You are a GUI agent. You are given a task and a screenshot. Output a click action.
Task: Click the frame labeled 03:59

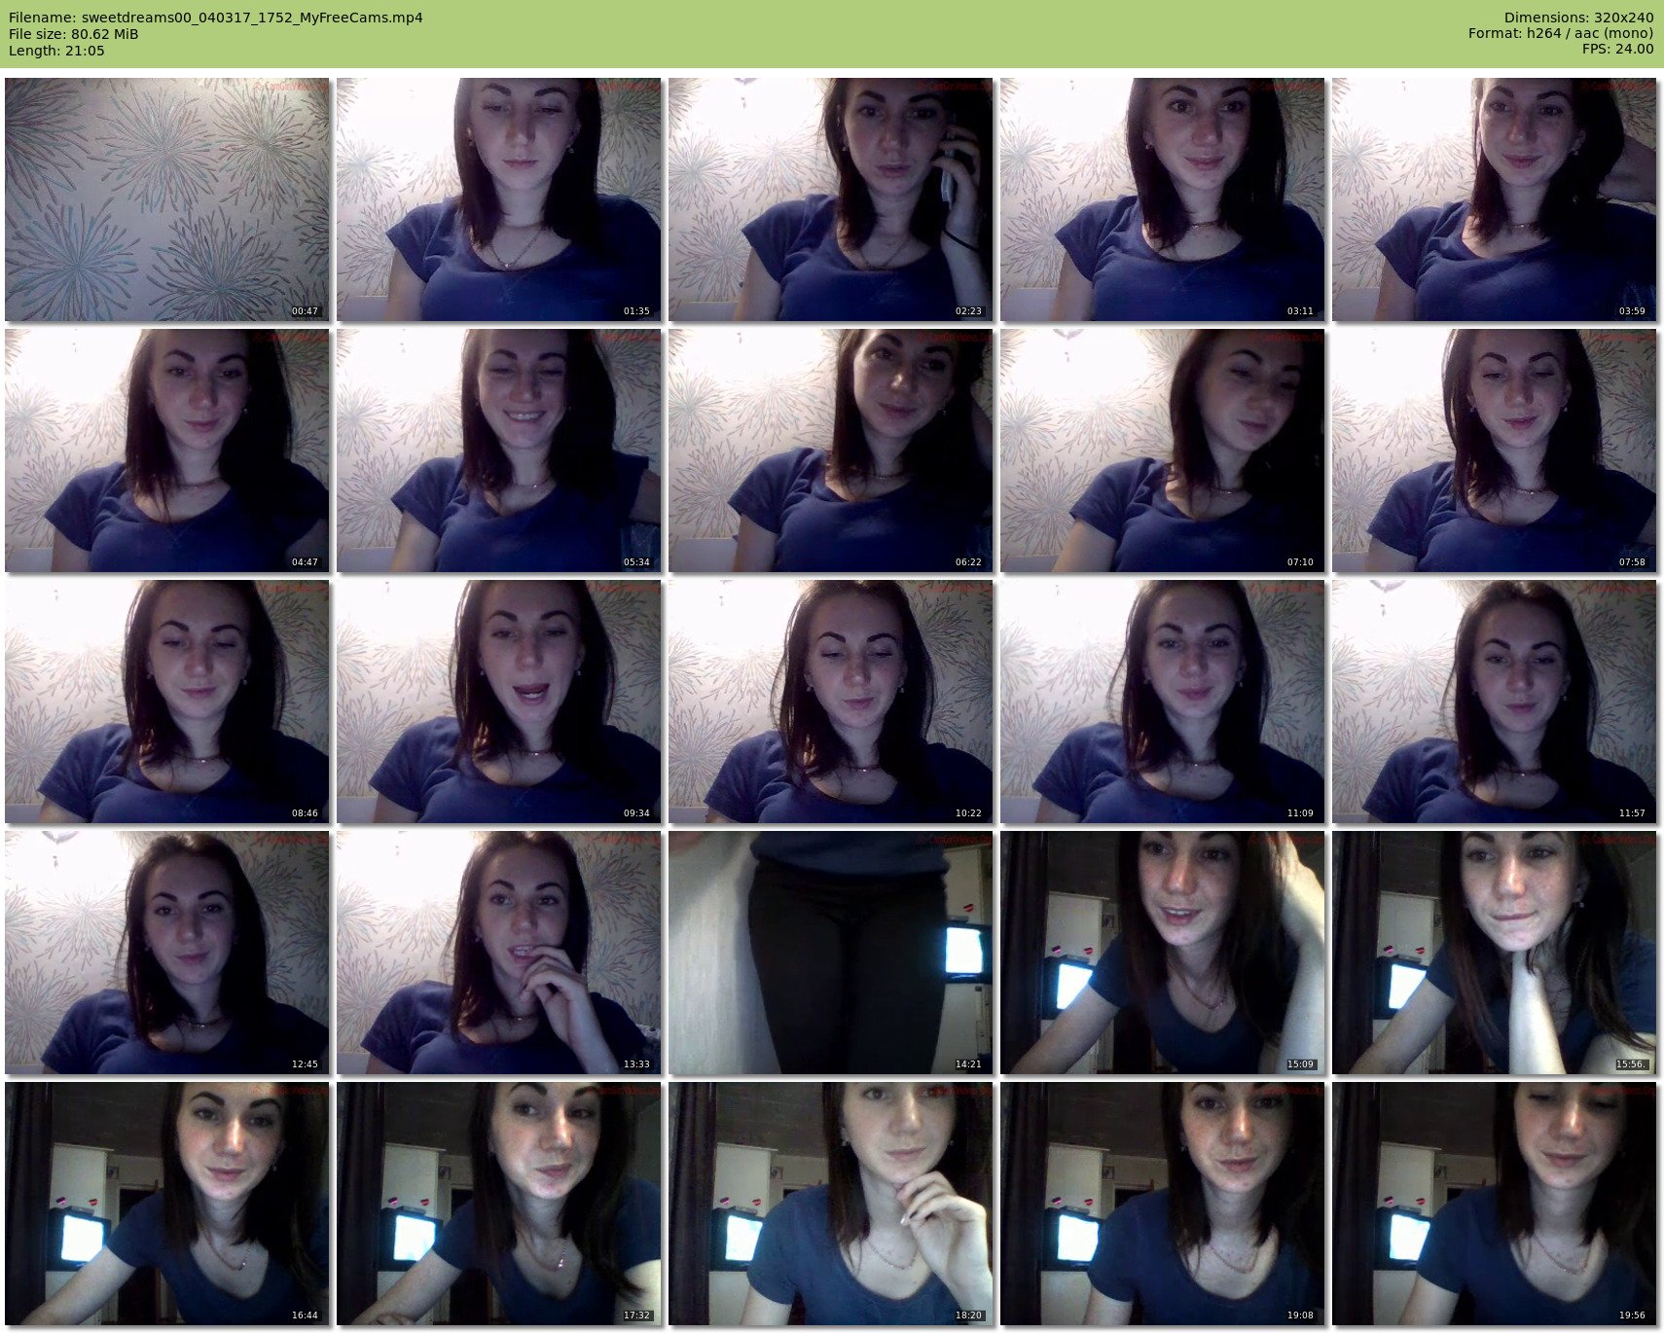click(1494, 199)
